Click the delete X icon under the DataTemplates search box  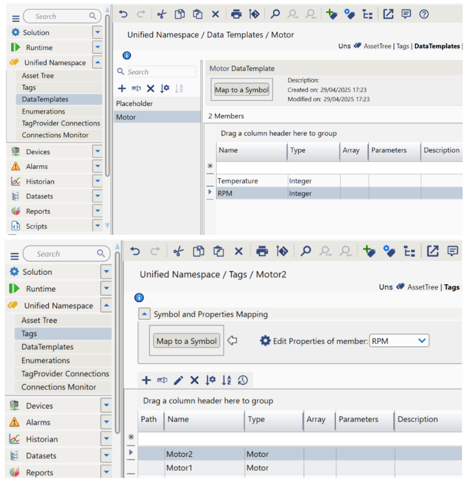tap(151, 88)
